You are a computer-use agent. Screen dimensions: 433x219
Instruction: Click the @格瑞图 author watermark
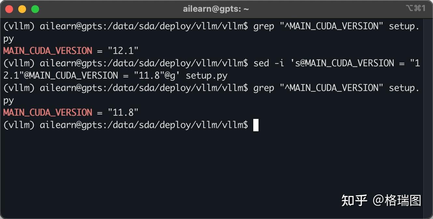pos(397,200)
